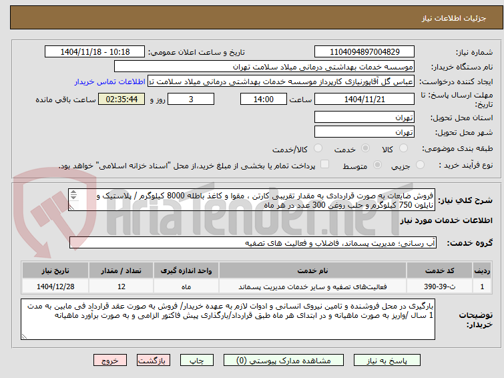Click the کد خدمت column header
Screen dimensions: 504x378
click(439, 270)
